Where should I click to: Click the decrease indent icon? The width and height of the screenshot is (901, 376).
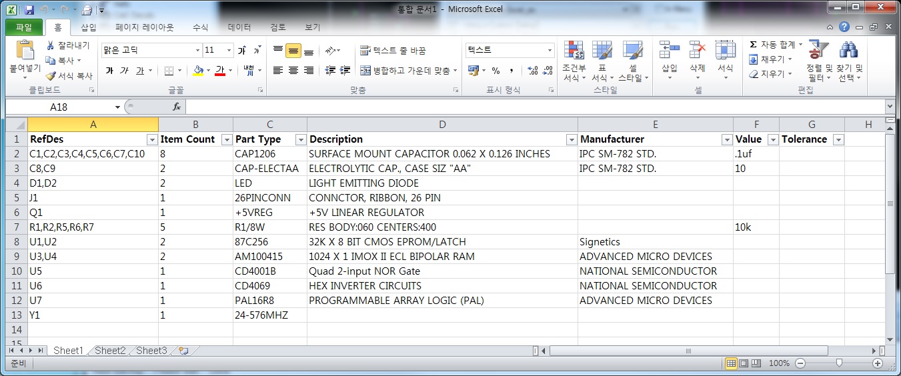tap(330, 71)
